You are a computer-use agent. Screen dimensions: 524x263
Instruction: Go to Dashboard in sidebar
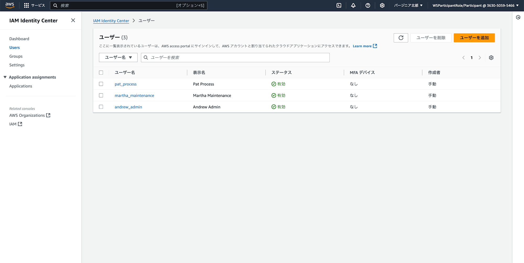(x=19, y=39)
